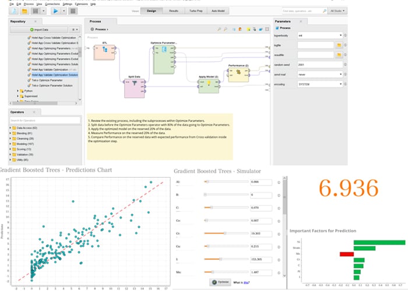The width and height of the screenshot is (408, 291).
Task: Expand the Data Access operators group
Action: click(x=10, y=128)
